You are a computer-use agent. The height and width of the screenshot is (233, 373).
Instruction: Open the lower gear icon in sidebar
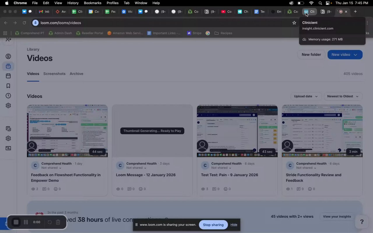click(x=8, y=138)
